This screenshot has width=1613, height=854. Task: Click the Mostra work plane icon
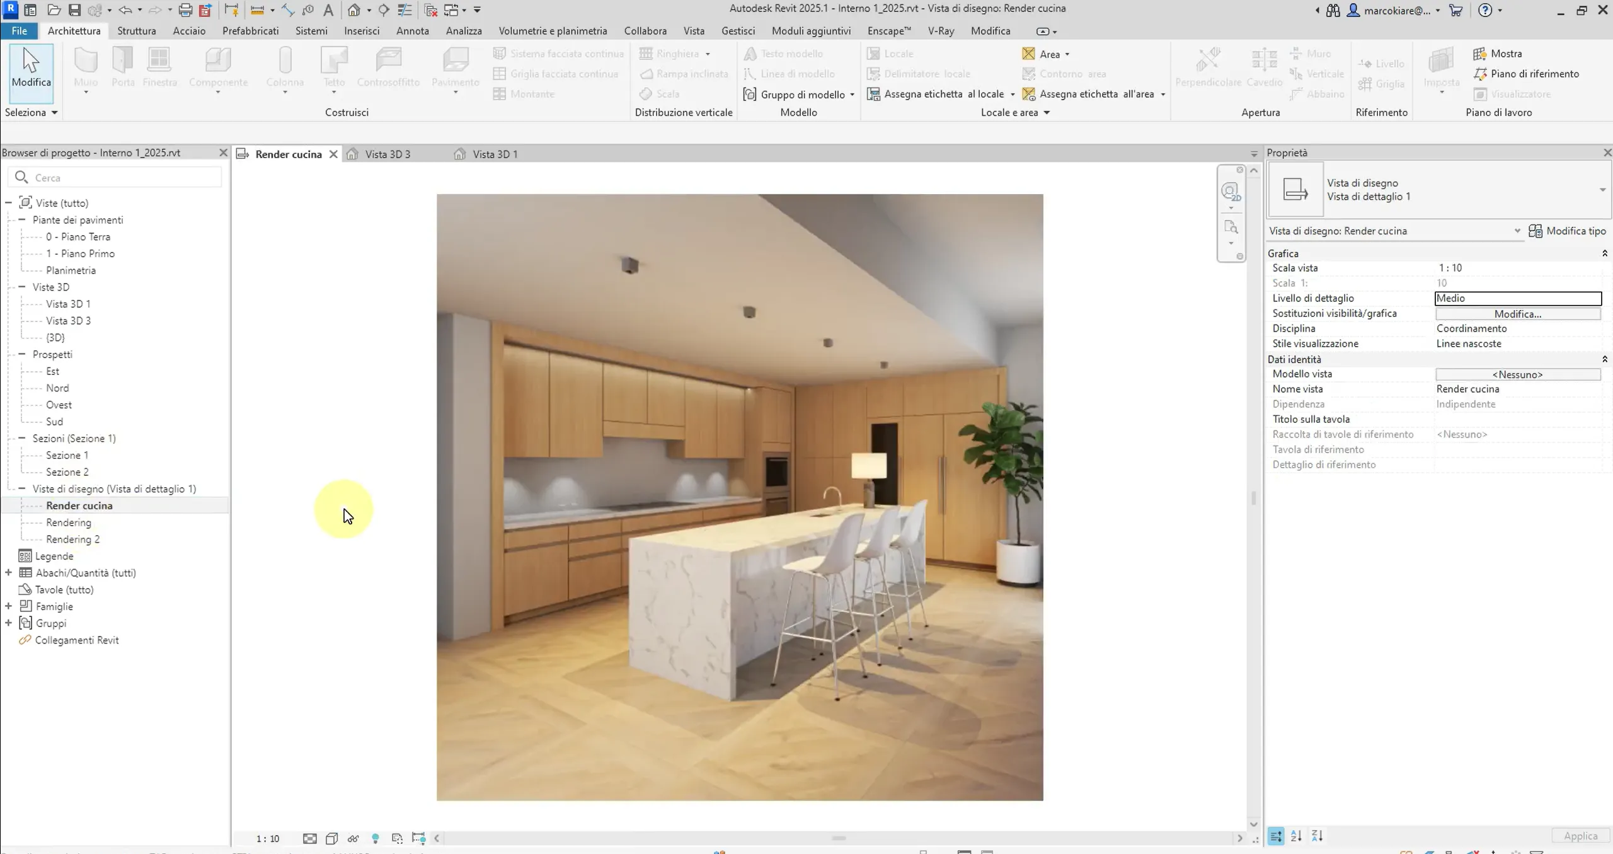click(1480, 54)
